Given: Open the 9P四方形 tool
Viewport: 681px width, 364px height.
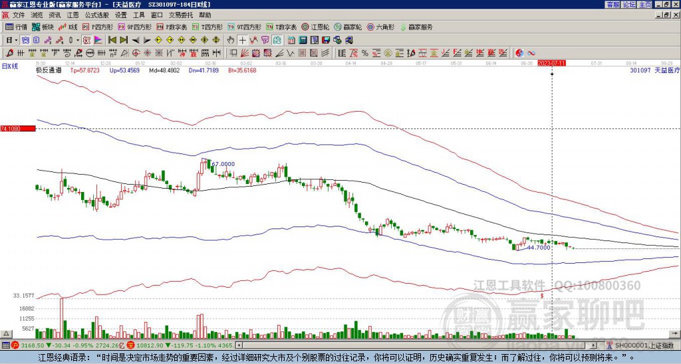Looking at the screenshot, I should pyautogui.click(x=135, y=27).
